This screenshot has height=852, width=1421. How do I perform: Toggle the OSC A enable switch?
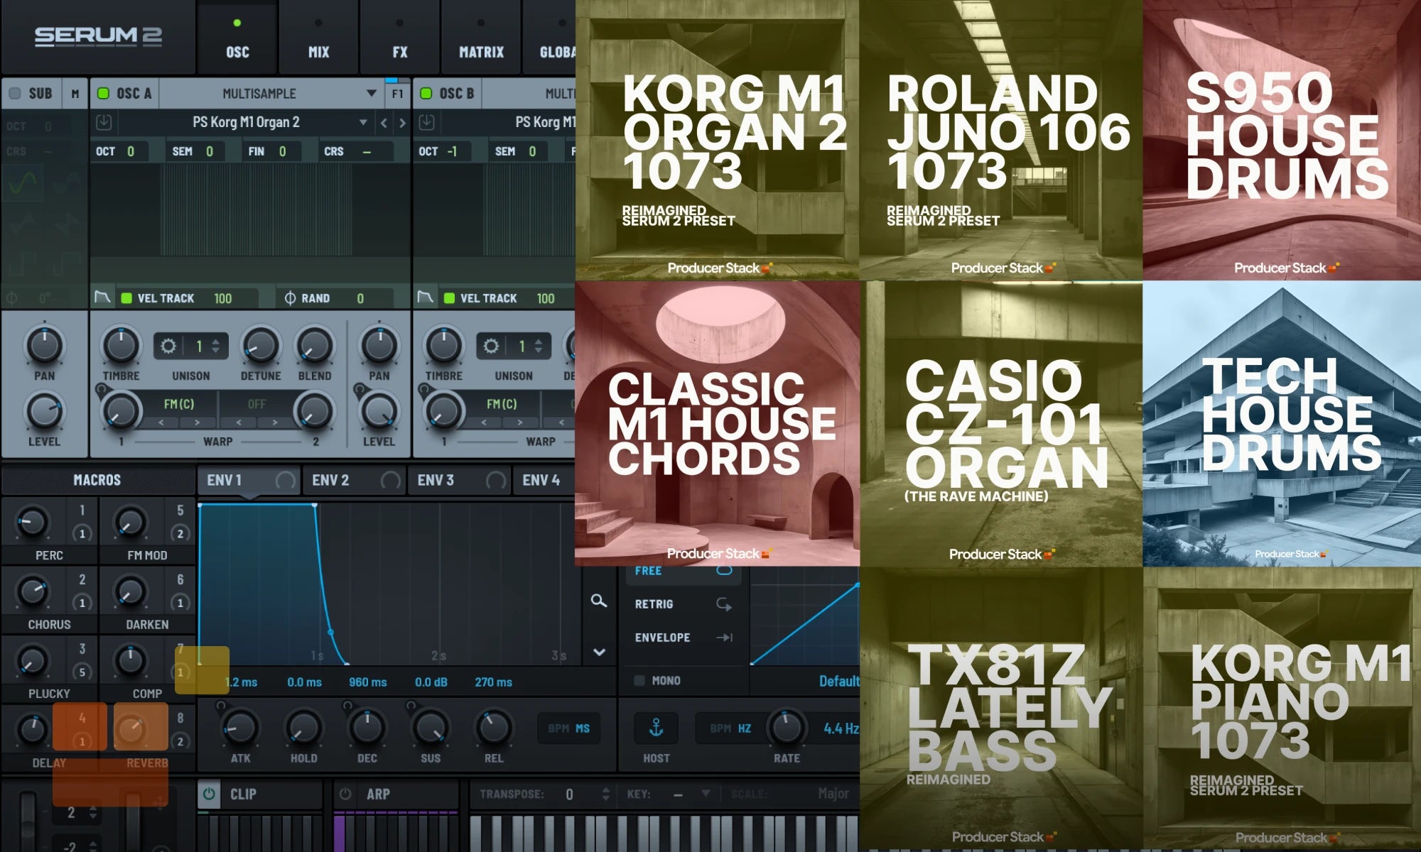(104, 93)
